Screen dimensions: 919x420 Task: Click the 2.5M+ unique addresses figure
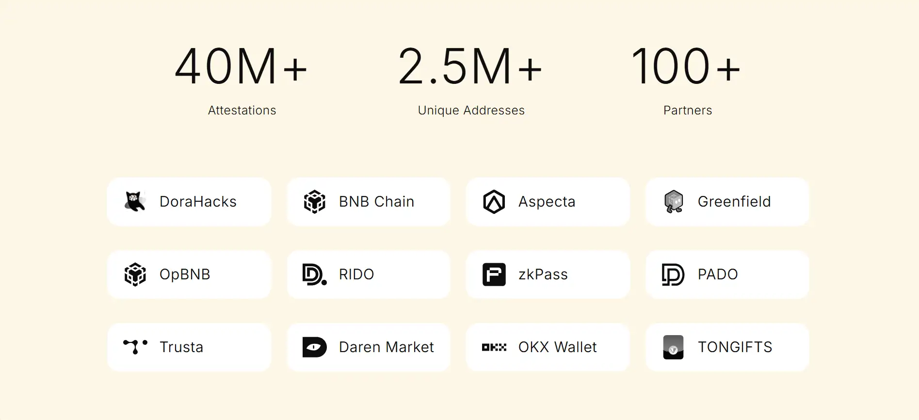click(470, 67)
